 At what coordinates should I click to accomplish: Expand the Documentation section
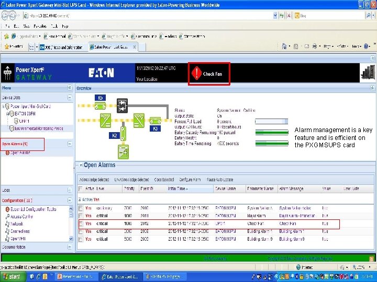[x=70, y=247]
